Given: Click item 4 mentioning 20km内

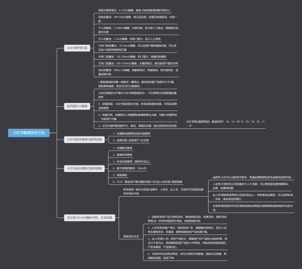Looking at the screenshot, I should click(x=129, y=168).
